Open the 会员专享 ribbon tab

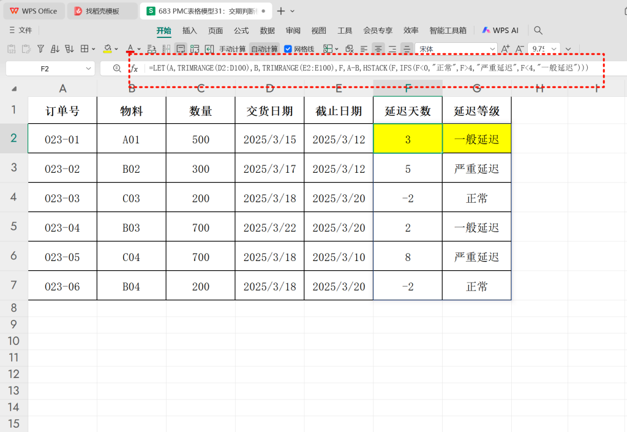pyautogui.click(x=378, y=31)
